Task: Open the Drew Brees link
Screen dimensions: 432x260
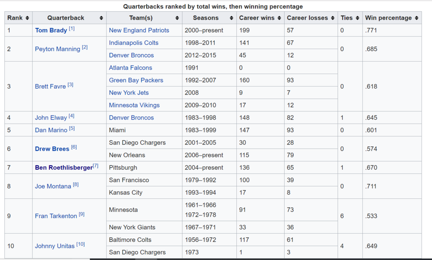Action: point(52,149)
